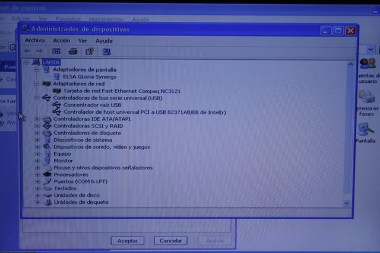
Task: Open the Ver menu in Device Manager
Action: click(x=83, y=41)
